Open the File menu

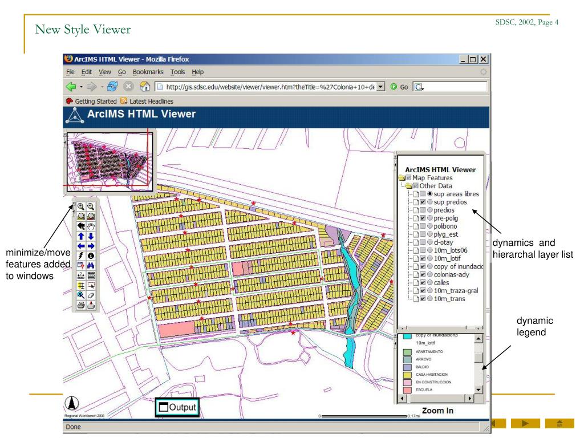coord(70,72)
